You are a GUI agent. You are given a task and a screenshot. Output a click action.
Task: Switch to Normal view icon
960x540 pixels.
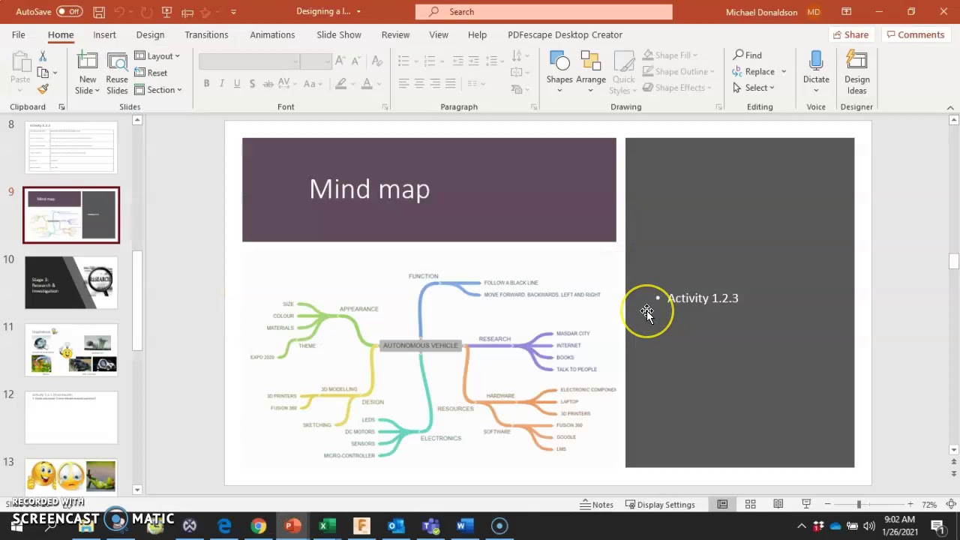click(722, 505)
